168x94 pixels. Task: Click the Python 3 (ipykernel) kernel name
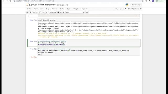(134, 9)
